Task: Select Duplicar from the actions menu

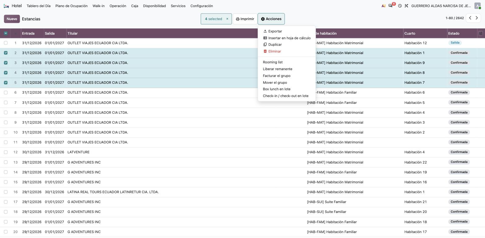Action: click(272, 45)
